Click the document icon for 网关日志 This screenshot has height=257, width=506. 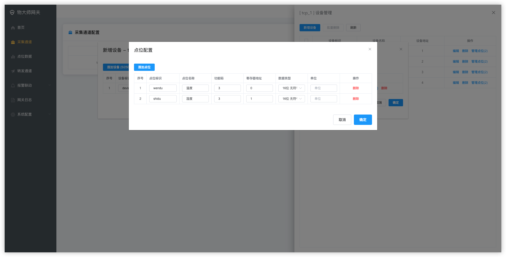(x=13, y=100)
